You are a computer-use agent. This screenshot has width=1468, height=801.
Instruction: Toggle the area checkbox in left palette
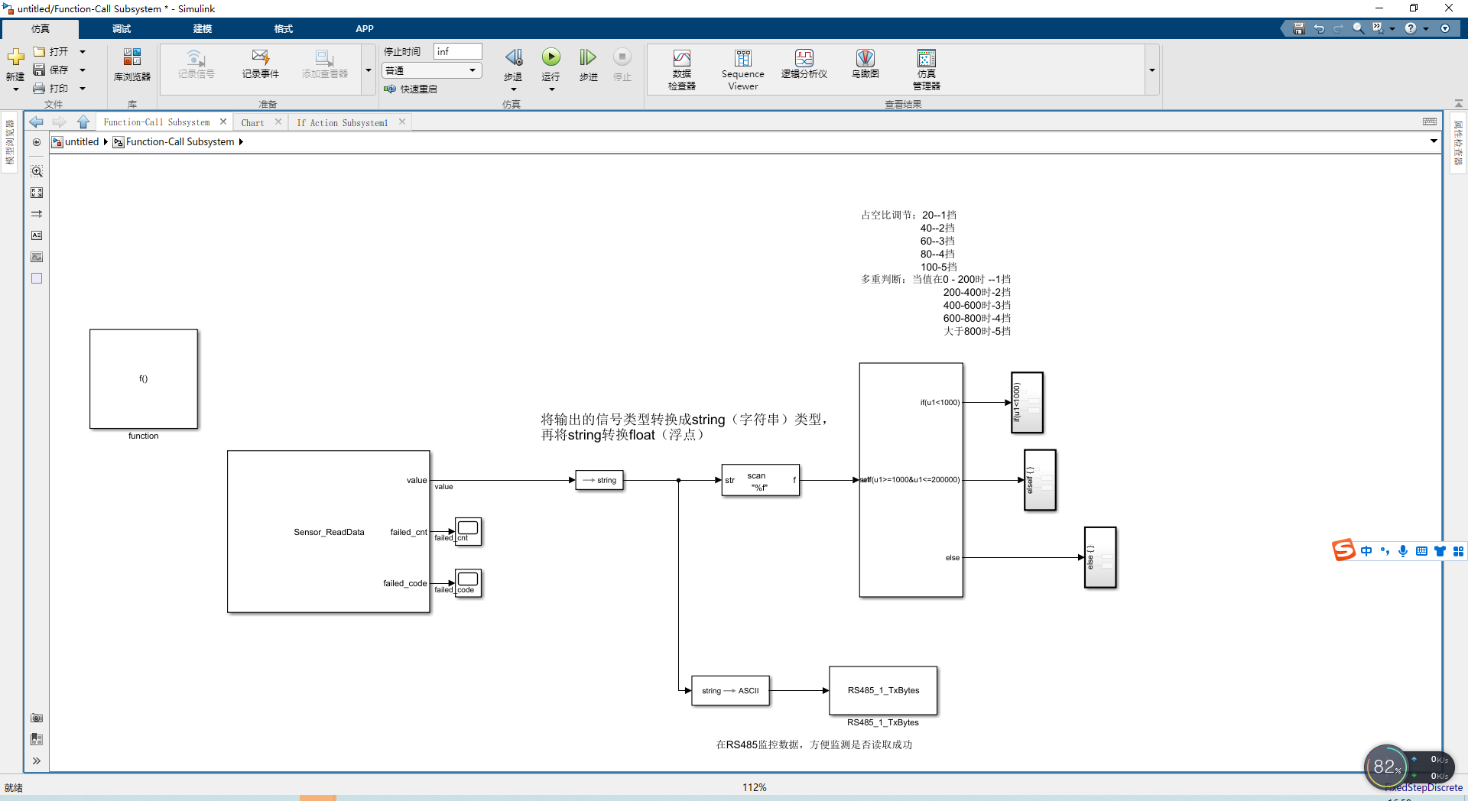pyautogui.click(x=37, y=278)
